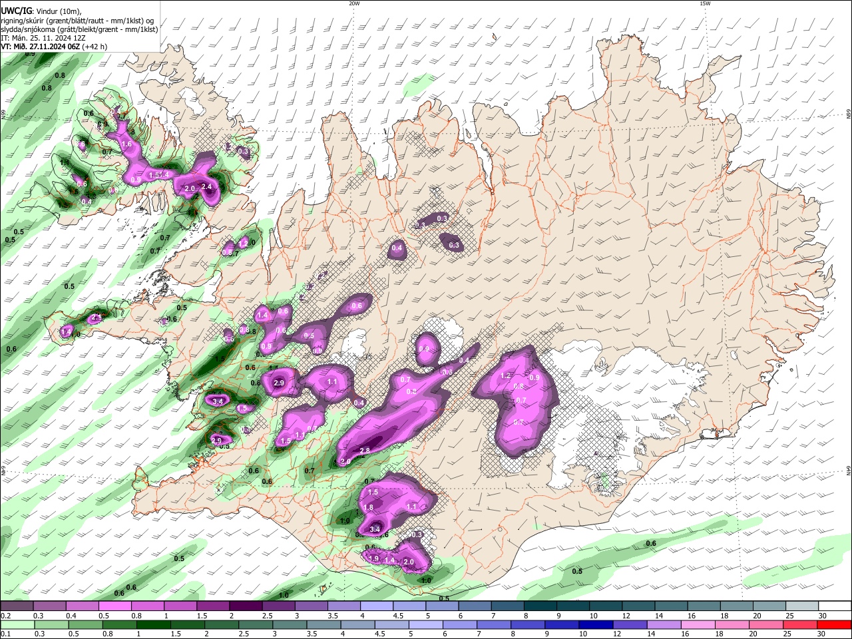Select the white snow swatch labelled 30
Screen dimensions: 852x639
pyautogui.click(x=835, y=606)
